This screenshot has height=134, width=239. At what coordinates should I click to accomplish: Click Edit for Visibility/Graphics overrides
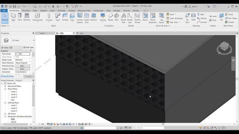pyautogui.click(x=22, y=66)
